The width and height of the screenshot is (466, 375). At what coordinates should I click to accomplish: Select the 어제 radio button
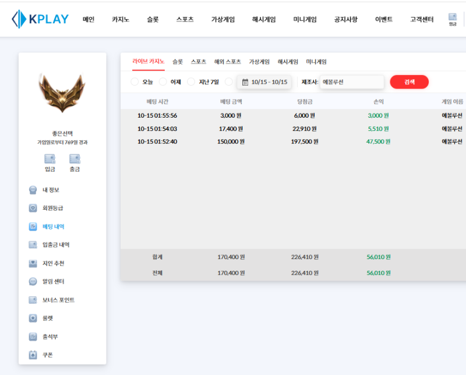[x=163, y=82]
